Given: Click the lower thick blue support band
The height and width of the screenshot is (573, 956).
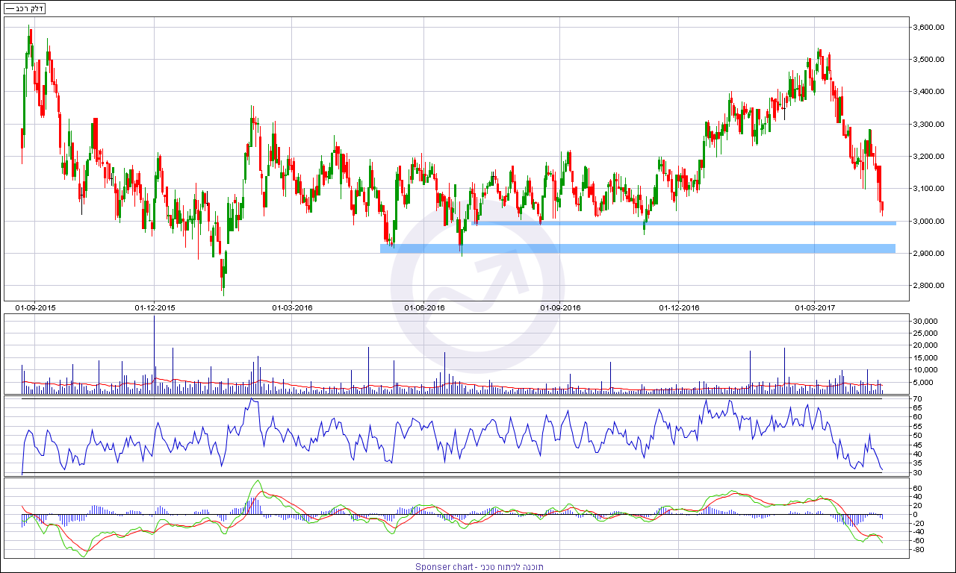Looking at the screenshot, I should [x=637, y=248].
